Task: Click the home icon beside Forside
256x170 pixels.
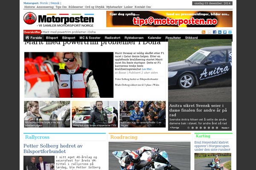Action: coord(27,37)
